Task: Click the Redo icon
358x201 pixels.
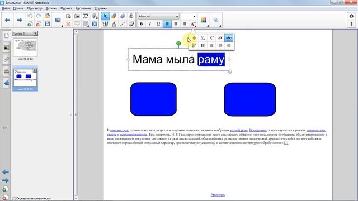Action: pyautogui.click(x=39, y=16)
